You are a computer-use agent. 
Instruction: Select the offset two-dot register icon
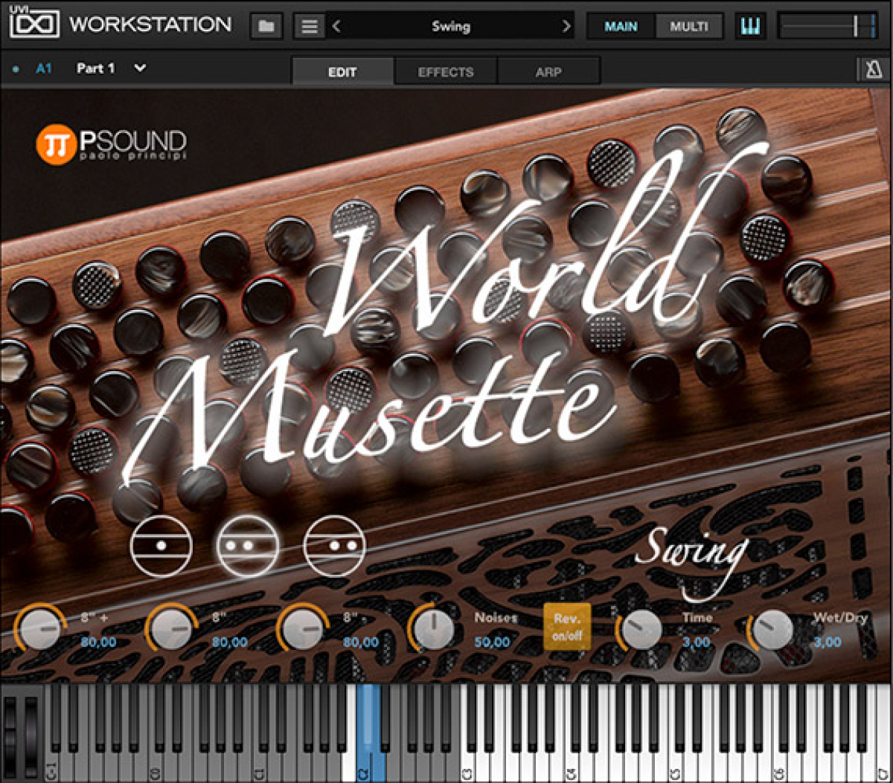point(335,546)
